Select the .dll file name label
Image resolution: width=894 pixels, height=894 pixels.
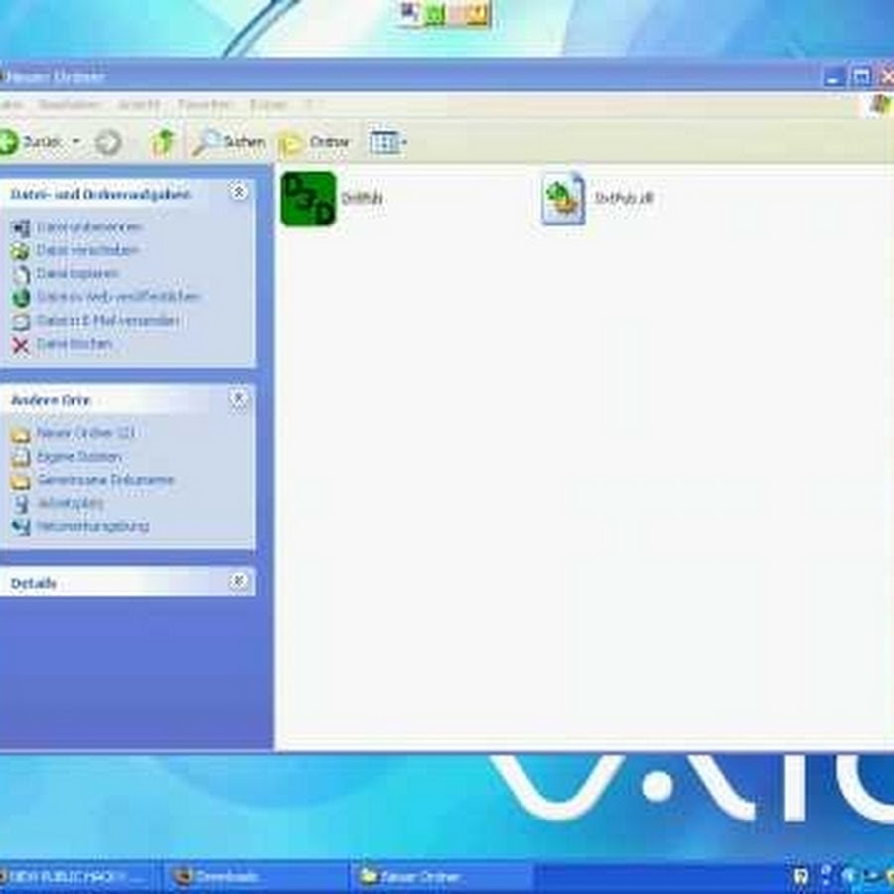coord(624,198)
